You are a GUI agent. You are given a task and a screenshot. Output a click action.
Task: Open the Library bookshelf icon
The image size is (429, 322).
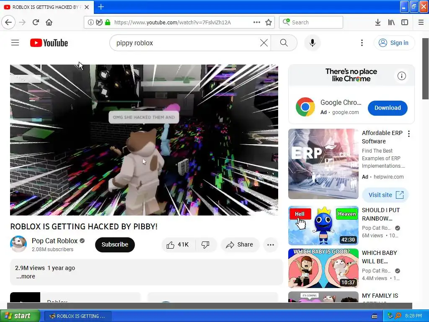[391, 22]
